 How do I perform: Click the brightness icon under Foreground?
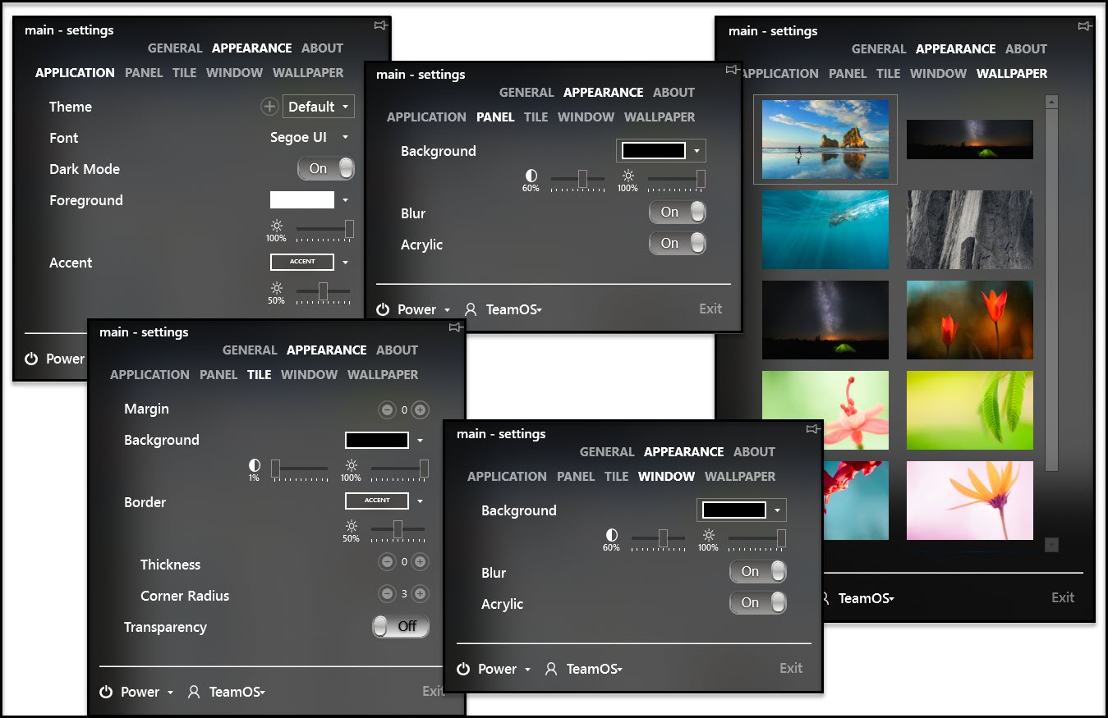(x=276, y=226)
